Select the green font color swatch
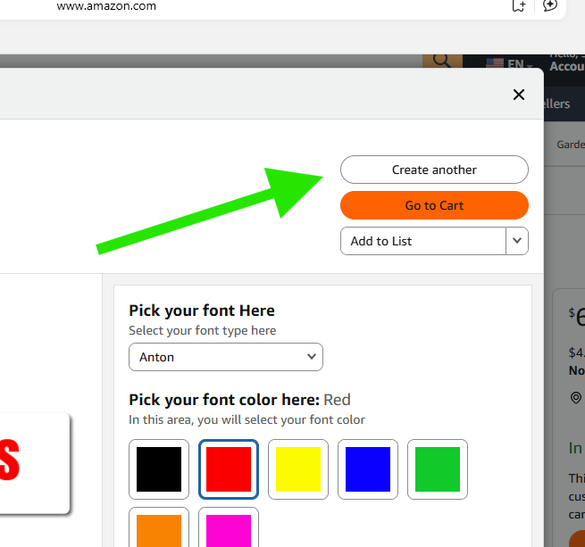Viewport: 585px width, 547px height. (438, 469)
